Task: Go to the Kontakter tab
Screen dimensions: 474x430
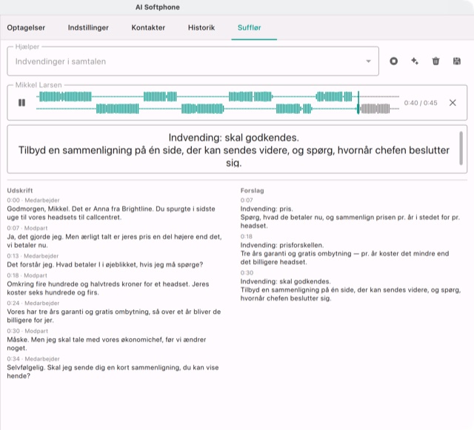Action: click(148, 28)
